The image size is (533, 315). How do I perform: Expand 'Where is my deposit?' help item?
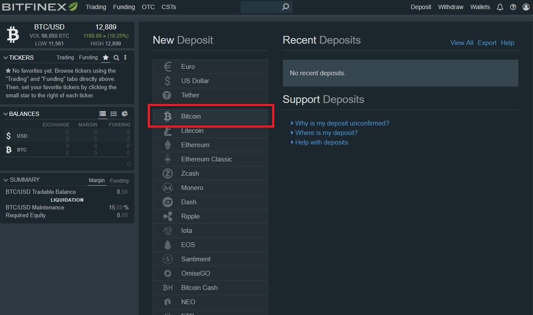[x=325, y=133]
